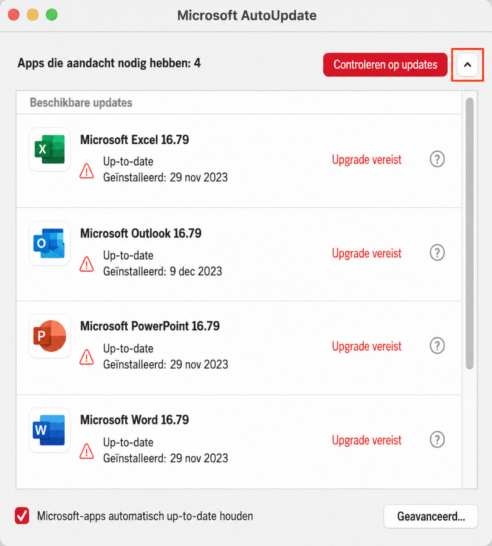Select Microsoft Outlook 16.79 title text
492x546 pixels.
140,234
